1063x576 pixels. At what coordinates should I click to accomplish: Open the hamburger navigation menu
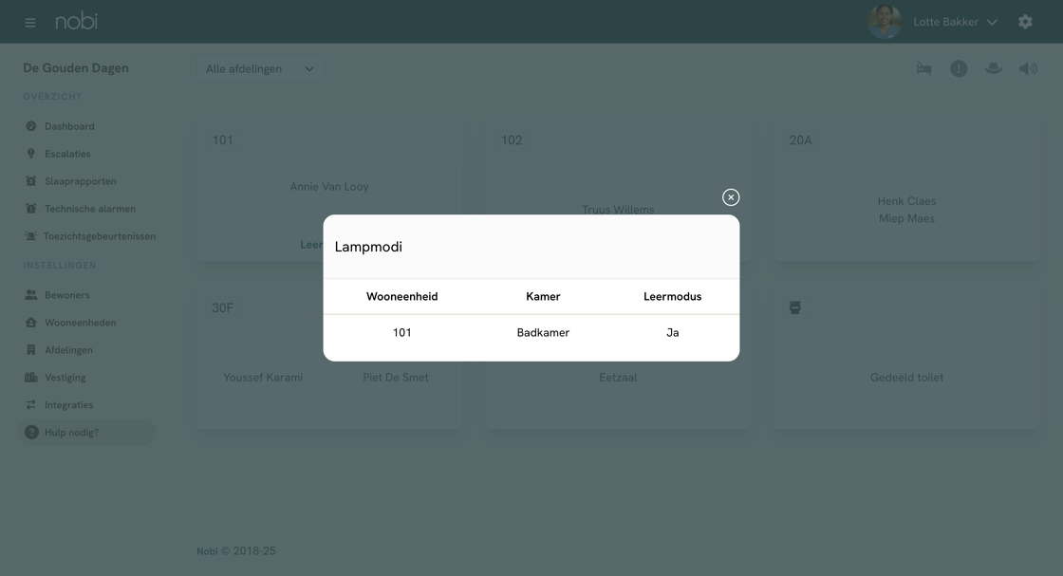click(30, 22)
